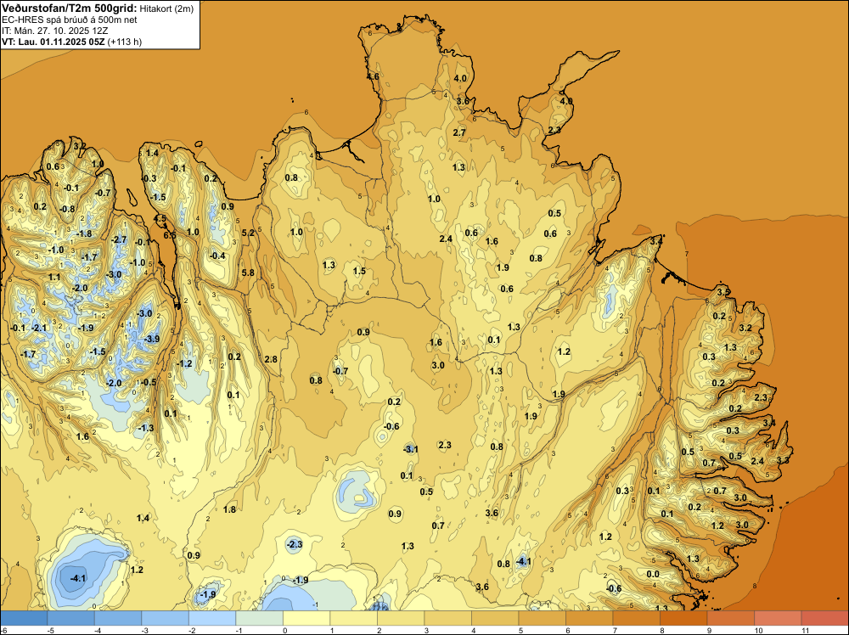
Task: Click the 0.0 temperature value
Action: pyautogui.click(x=653, y=574)
